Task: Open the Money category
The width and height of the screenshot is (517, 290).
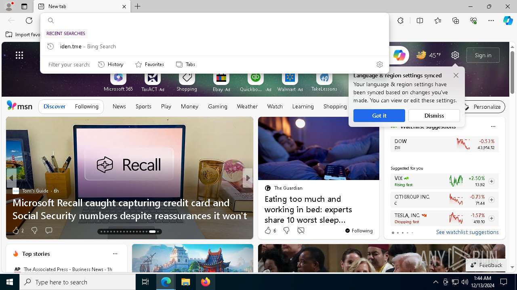Action: coord(189,106)
